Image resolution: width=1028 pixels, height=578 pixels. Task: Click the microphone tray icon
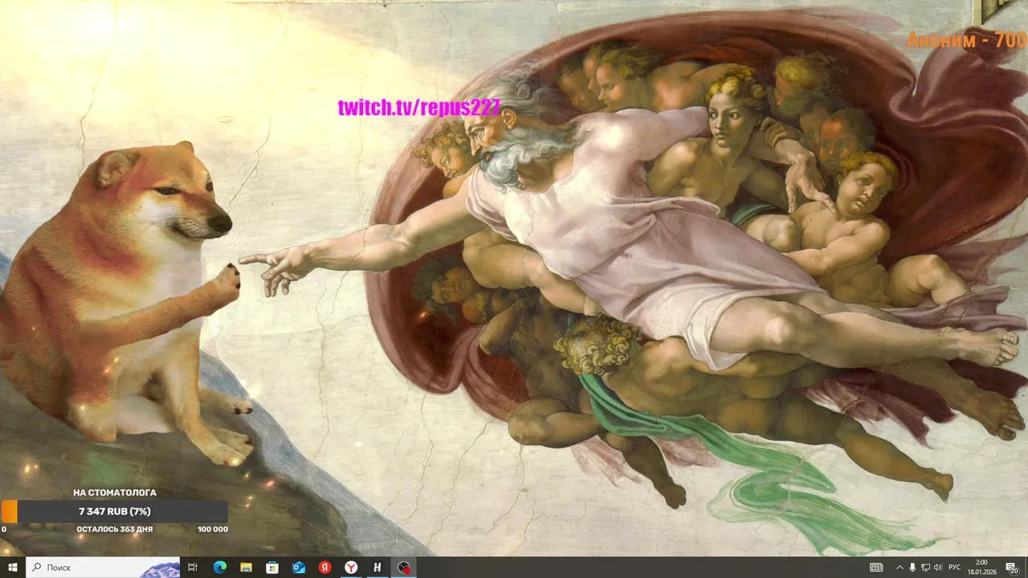point(912,568)
